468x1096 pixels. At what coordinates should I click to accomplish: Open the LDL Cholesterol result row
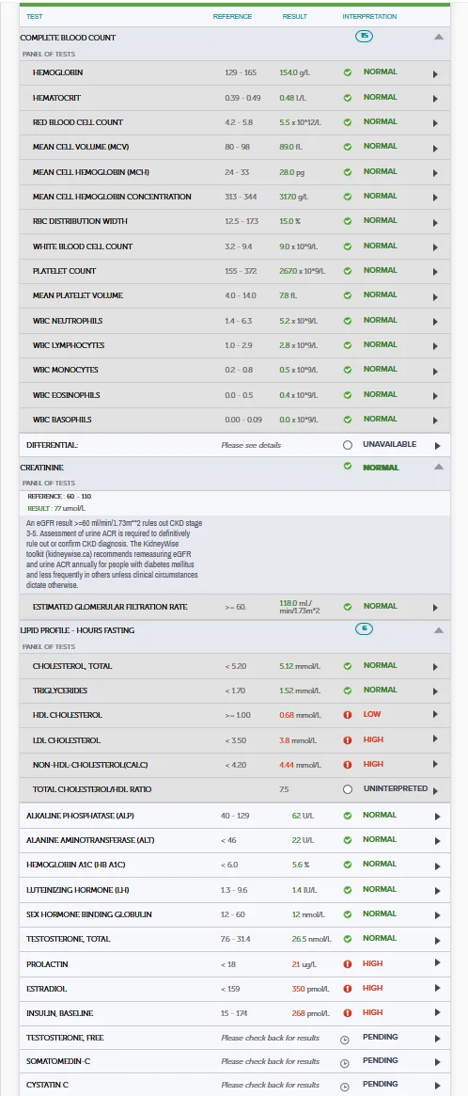pyautogui.click(x=235, y=740)
